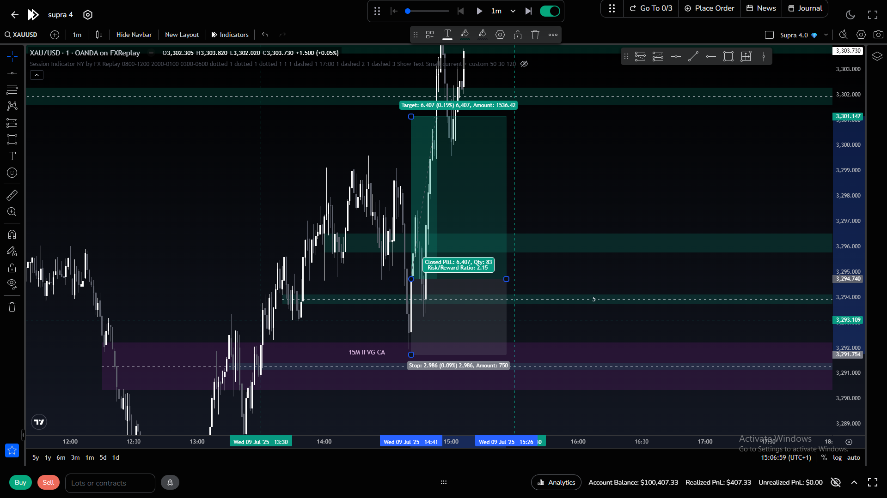Open the chart settings hexagon icon
Screen dimensions: 887x498
click(861, 35)
